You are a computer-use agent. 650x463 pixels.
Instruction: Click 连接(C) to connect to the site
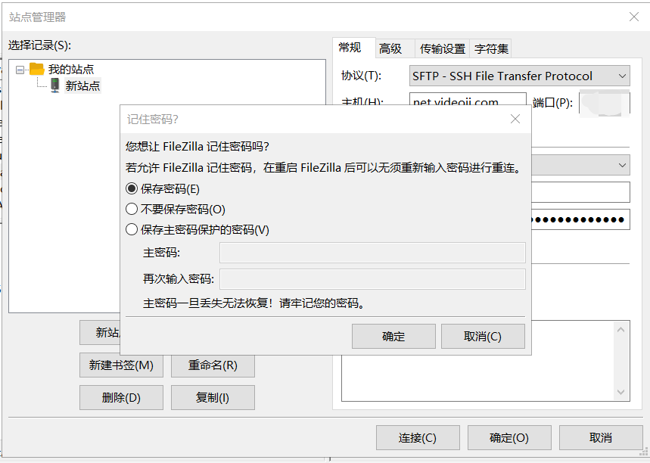pos(417,437)
